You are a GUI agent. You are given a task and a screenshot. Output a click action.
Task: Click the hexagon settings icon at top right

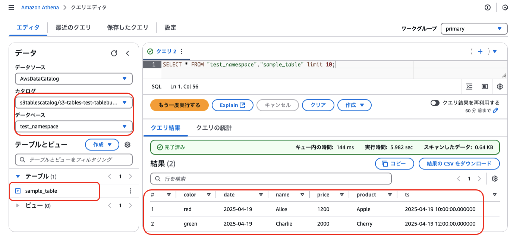point(505,7)
